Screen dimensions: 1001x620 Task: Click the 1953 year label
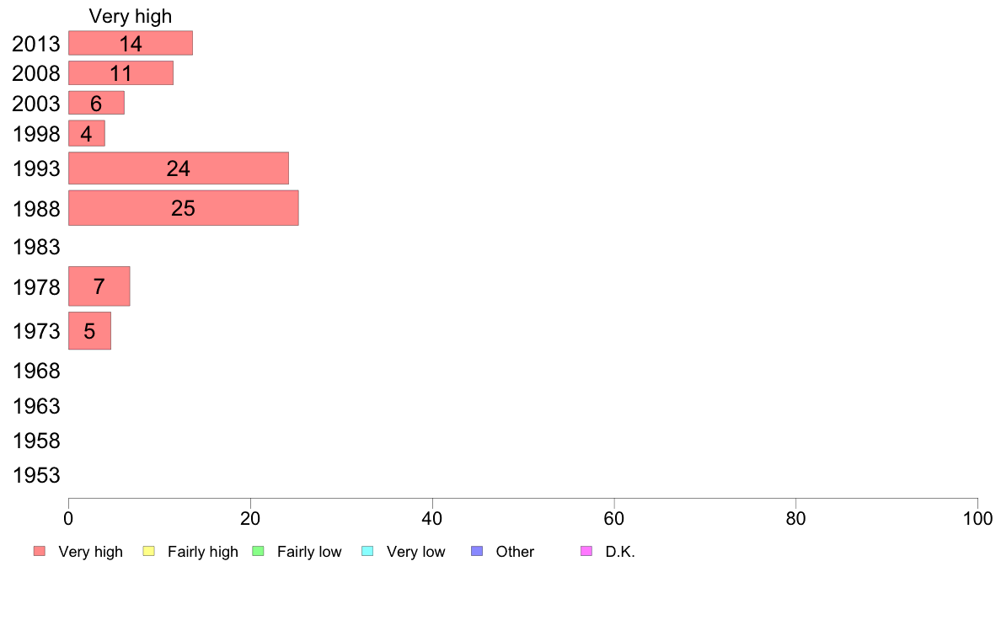click(x=36, y=475)
